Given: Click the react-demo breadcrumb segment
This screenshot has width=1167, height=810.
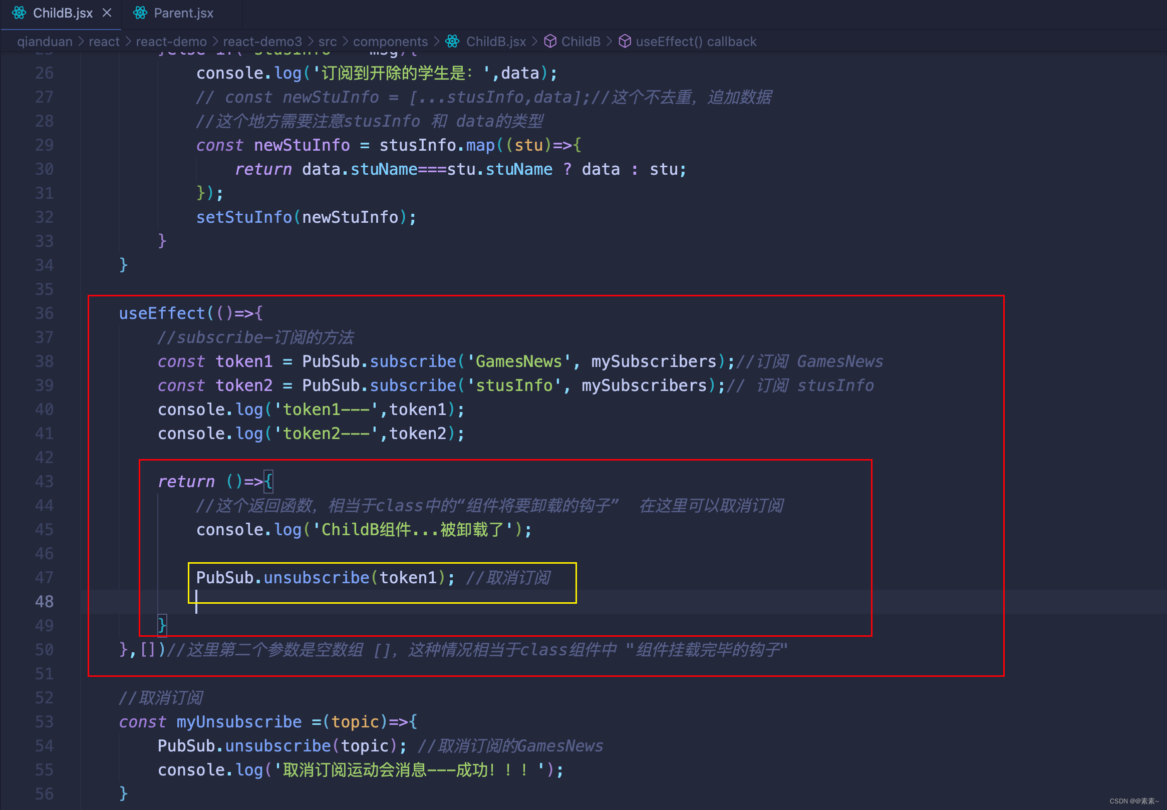Looking at the screenshot, I should 171,41.
